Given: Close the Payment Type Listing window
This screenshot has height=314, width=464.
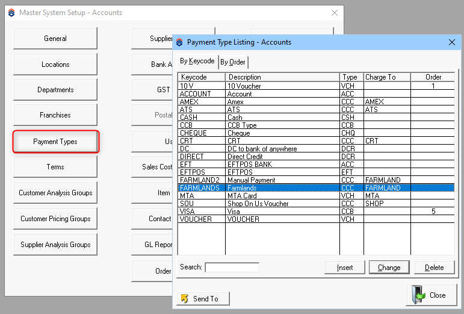Looking at the screenshot, I should [x=451, y=42].
